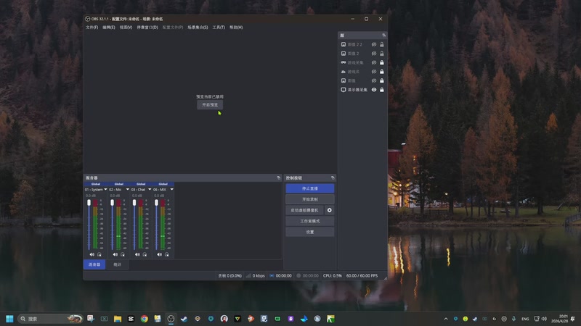Click the 停止直播 button
This screenshot has height=326, width=581.
[310, 188]
